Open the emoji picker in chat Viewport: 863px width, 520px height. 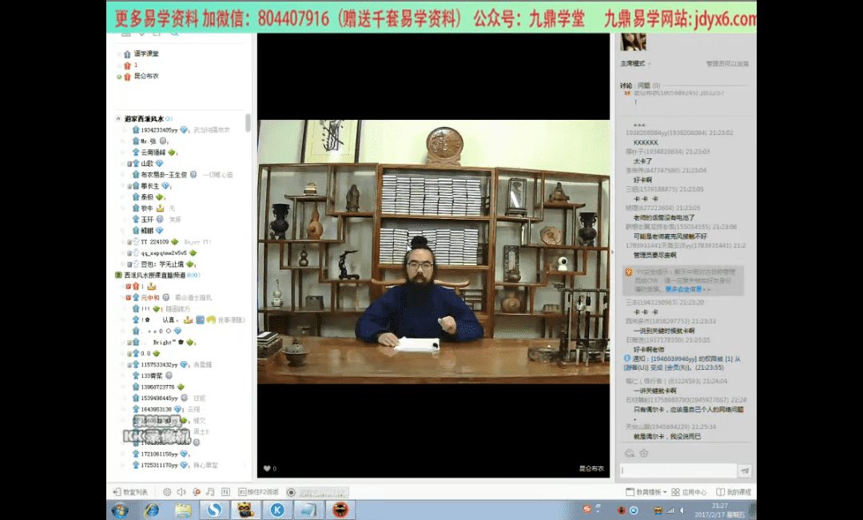coord(629,454)
